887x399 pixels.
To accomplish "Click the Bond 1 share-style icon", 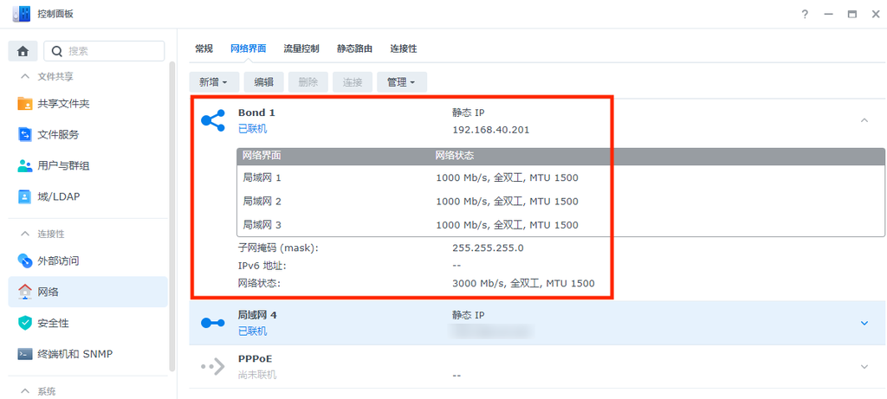I will tap(213, 120).
